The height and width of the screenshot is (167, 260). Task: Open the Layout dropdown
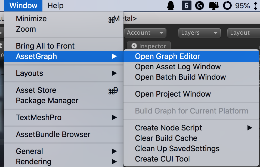click(x=243, y=33)
